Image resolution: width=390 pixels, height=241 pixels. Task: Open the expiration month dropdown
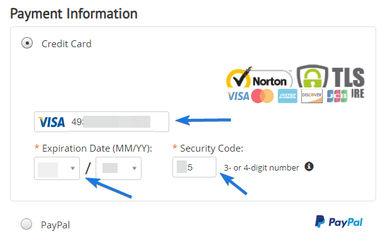point(57,169)
